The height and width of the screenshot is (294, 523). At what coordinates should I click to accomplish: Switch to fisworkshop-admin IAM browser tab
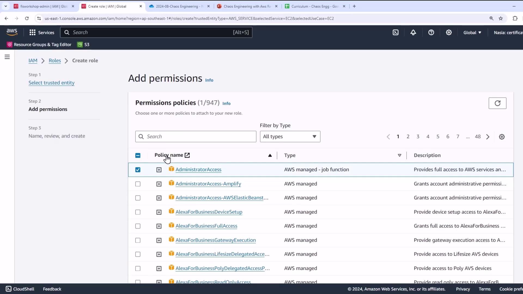[44, 6]
